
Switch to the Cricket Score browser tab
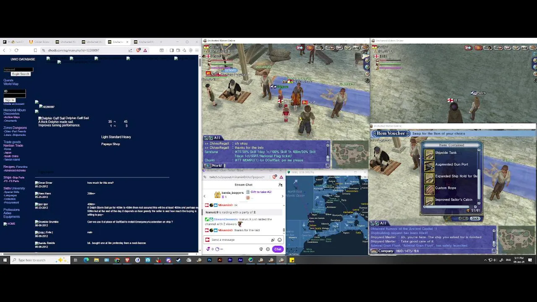tap(40, 42)
